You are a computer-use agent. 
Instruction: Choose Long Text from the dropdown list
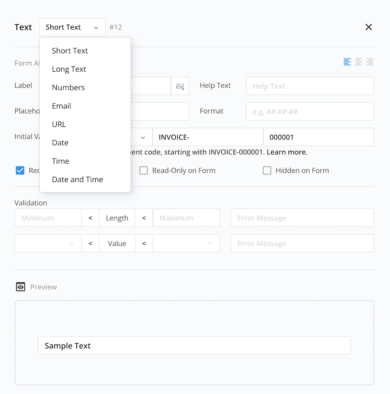pos(69,69)
